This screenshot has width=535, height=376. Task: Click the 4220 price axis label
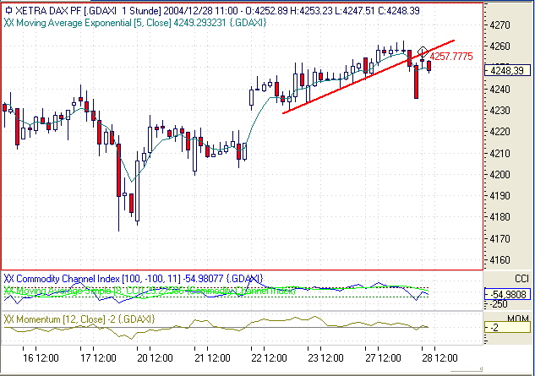point(500,132)
